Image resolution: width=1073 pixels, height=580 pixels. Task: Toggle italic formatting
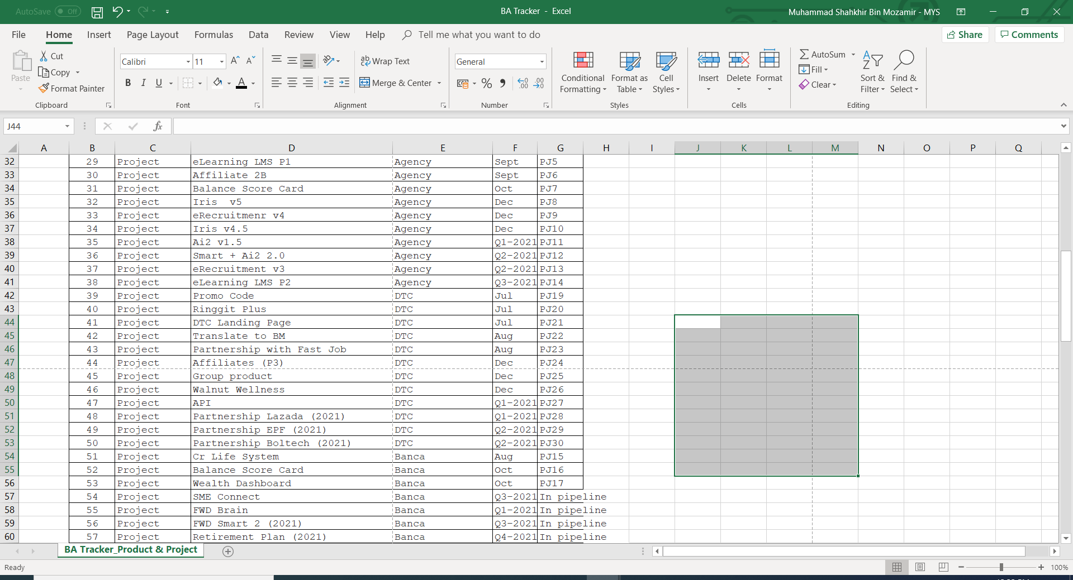coord(143,83)
